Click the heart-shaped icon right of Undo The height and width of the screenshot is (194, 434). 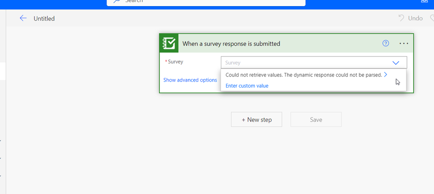tap(432, 18)
